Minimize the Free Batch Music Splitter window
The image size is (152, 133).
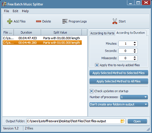coord(131,3)
